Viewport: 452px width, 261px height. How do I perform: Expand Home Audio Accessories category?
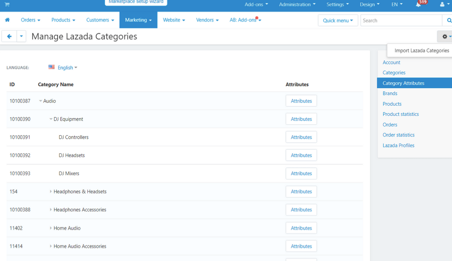(51, 246)
